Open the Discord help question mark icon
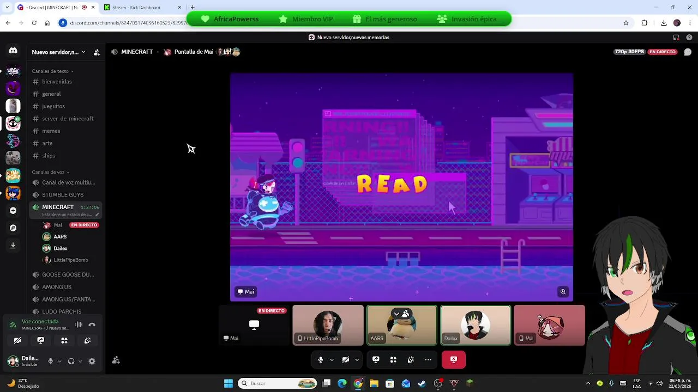Viewport: 698px width, 392px height. pyautogui.click(x=689, y=38)
